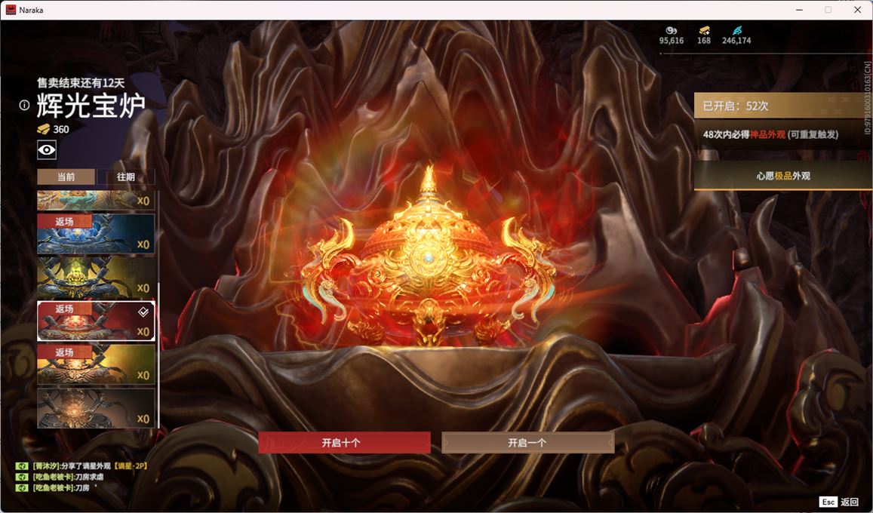
Task: Click the chat icon beside the 刀房求虐 message
Action: (22, 477)
